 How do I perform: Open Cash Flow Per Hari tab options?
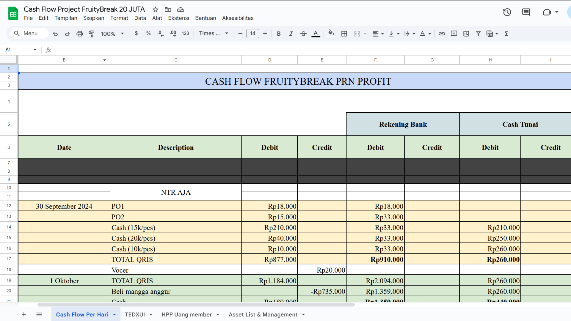114,314
